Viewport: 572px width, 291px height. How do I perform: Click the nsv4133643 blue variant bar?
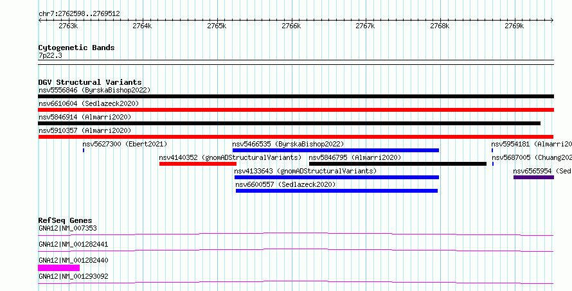point(337,177)
